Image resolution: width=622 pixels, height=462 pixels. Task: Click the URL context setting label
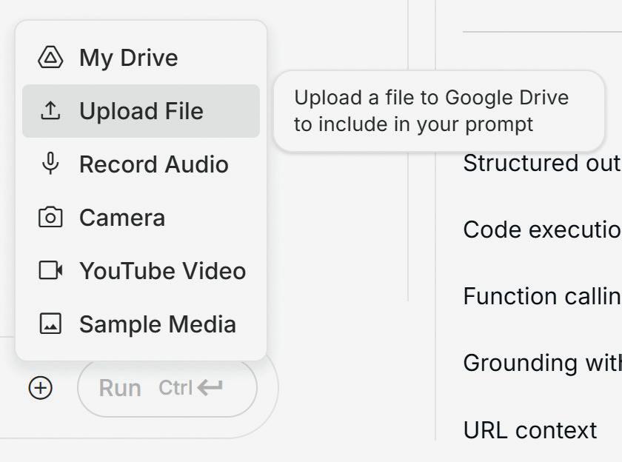pyautogui.click(x=530, y=430)
